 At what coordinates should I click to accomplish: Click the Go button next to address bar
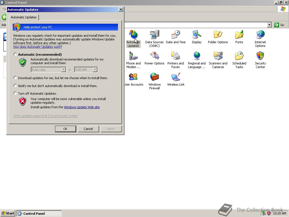coord(279,25)
